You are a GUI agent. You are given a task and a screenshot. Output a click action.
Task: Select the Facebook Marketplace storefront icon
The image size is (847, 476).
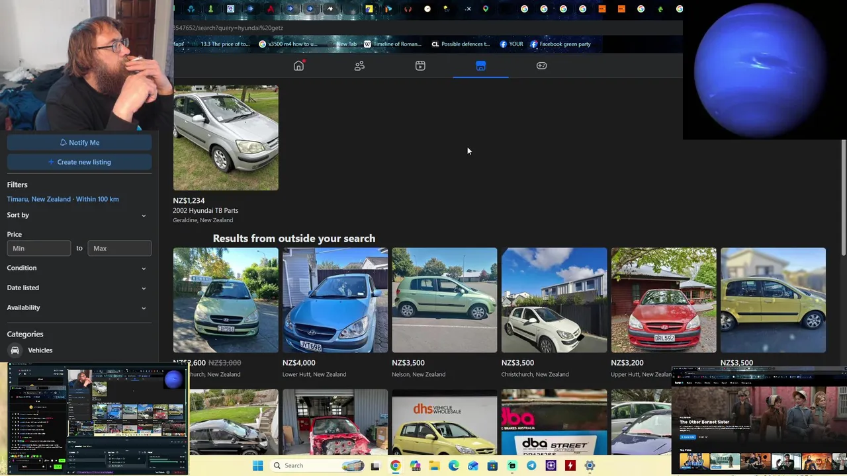pyautogui.click(x=481, y=65)
